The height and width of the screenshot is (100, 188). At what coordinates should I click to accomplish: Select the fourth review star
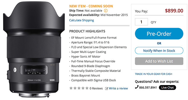83,88
